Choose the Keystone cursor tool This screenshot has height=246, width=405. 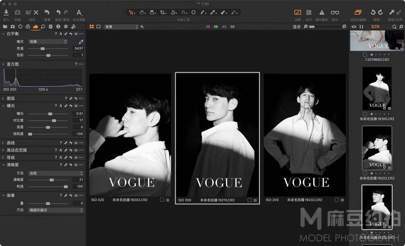(153, 13)
